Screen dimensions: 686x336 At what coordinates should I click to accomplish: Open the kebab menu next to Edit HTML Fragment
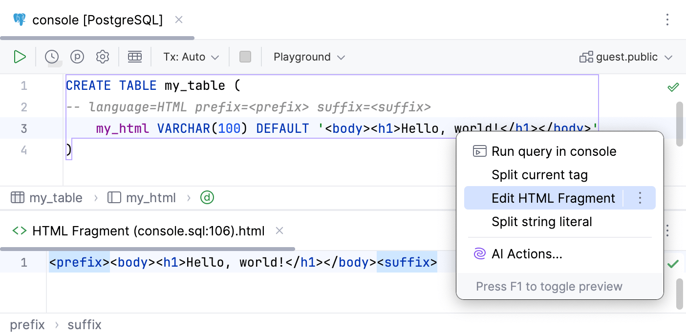click(x=640, y=198)
